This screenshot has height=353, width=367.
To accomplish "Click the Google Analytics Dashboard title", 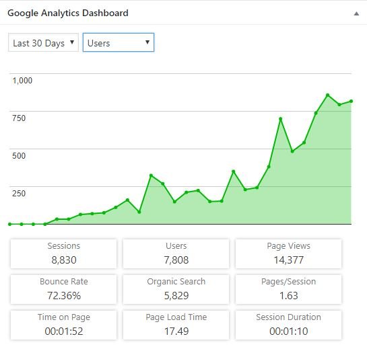I will [x=68, y=13].
